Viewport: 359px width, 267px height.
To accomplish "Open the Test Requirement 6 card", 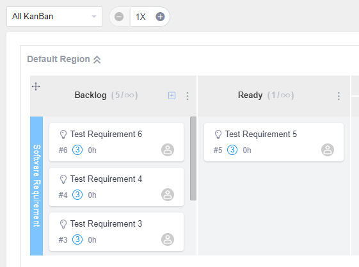I will coord(116,142).
